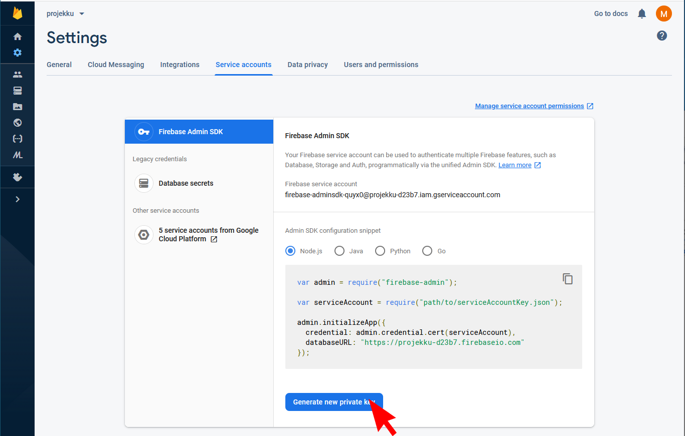Select the Go radio button
685x436 pixels.
427,251
